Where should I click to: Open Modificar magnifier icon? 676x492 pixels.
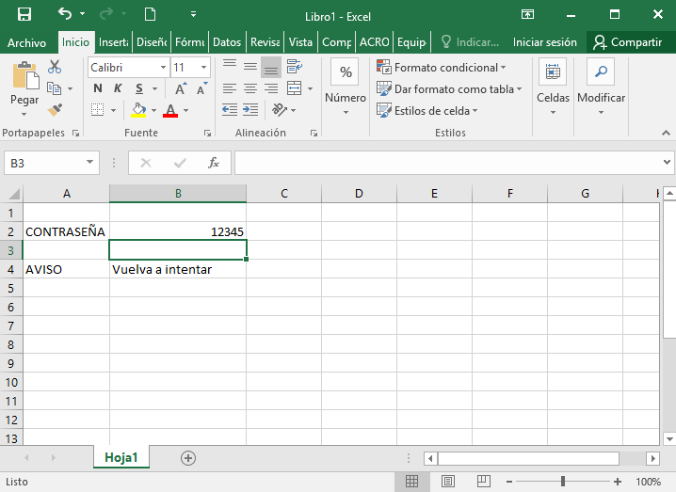601,71
